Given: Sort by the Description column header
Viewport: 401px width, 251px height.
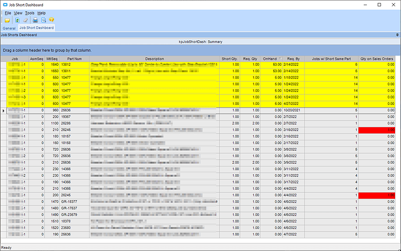Looking at the screenshot, I should [x=155, y=59].
